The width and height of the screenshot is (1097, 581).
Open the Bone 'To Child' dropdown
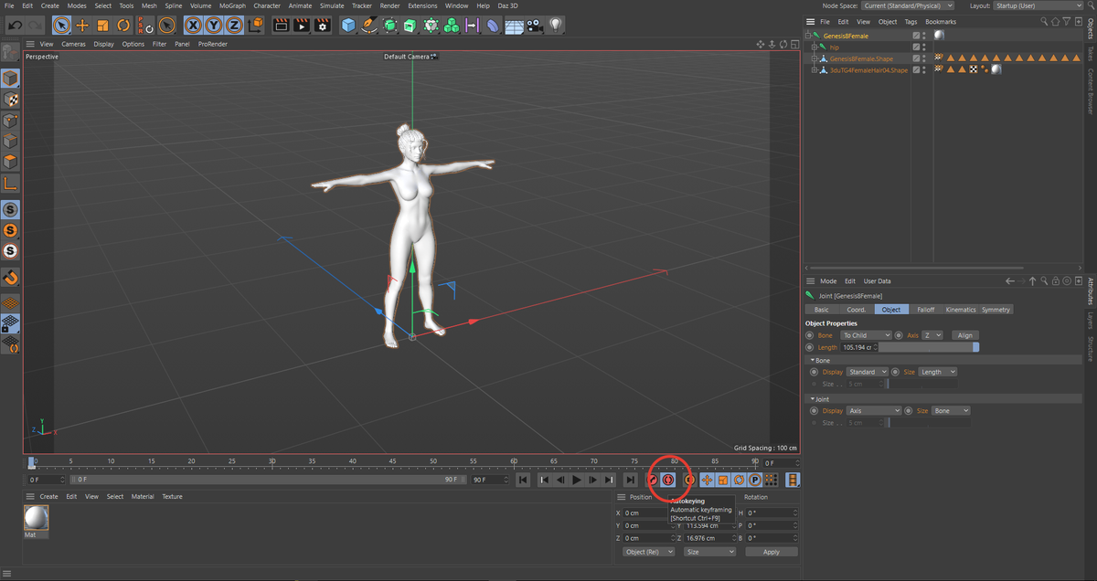(x=866, y=335)
